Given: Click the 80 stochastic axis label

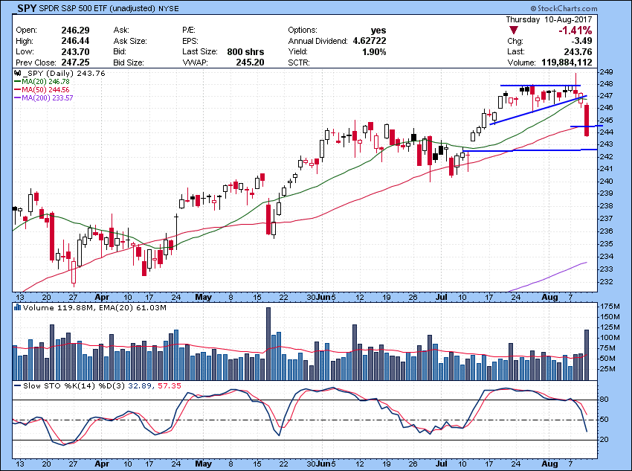Looking at the screenshot, I should (x=604, y=400).
